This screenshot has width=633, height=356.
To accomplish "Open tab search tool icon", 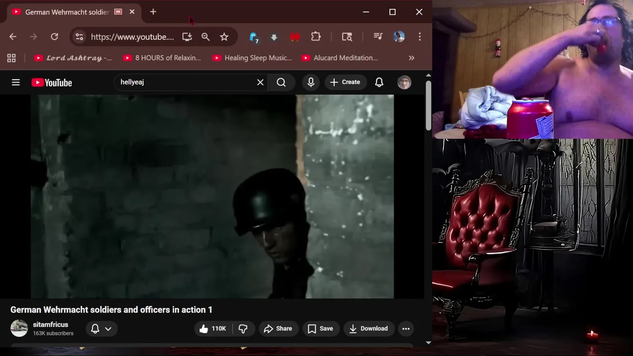I will pos(347,37).
